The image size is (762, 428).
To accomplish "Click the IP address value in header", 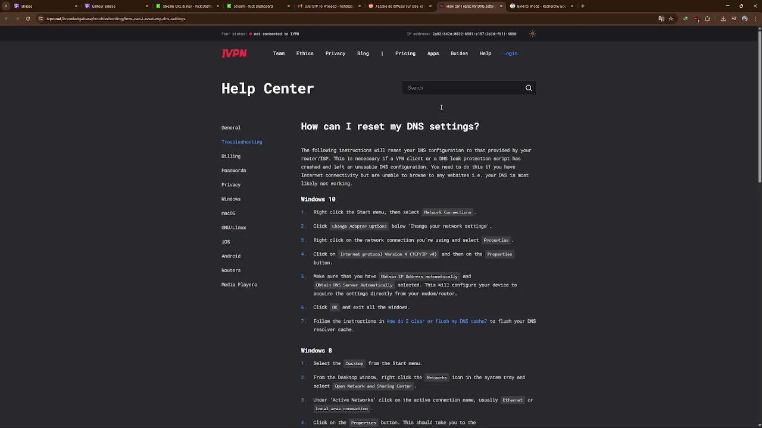I will pos(474,34).
